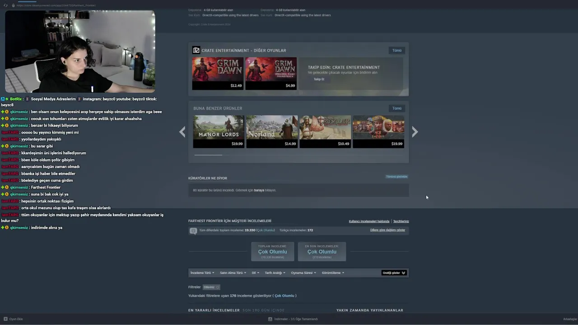Expand the Satın Alma Türü filter dropdown
This screenshot has width=578, height=325.
pos(233,273)
